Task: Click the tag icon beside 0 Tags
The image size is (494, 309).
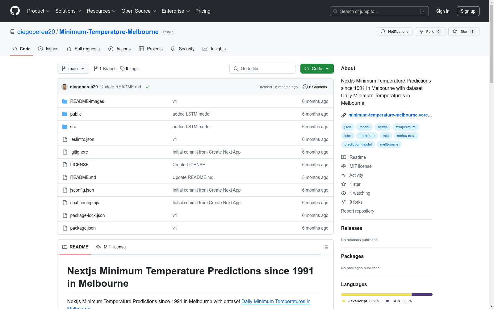Action: point(122,69)
